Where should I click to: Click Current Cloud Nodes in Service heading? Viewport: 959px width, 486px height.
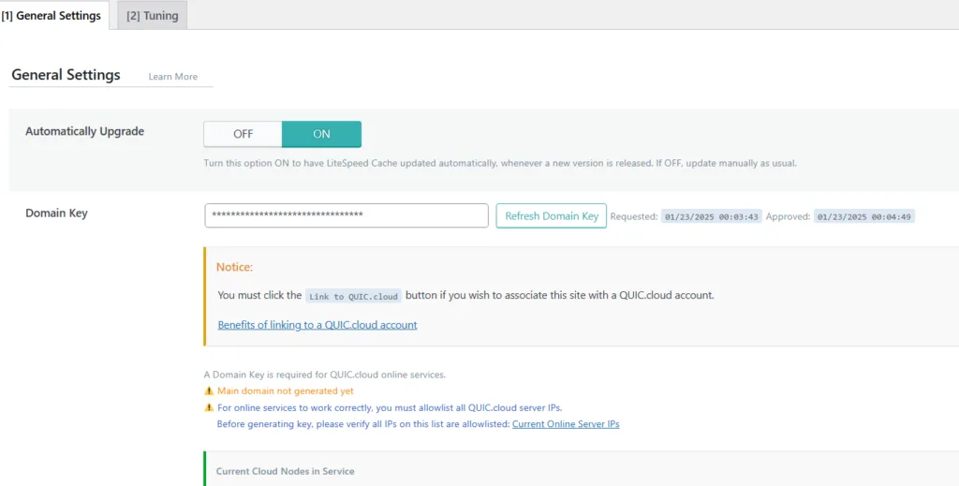tap(285, 471)
